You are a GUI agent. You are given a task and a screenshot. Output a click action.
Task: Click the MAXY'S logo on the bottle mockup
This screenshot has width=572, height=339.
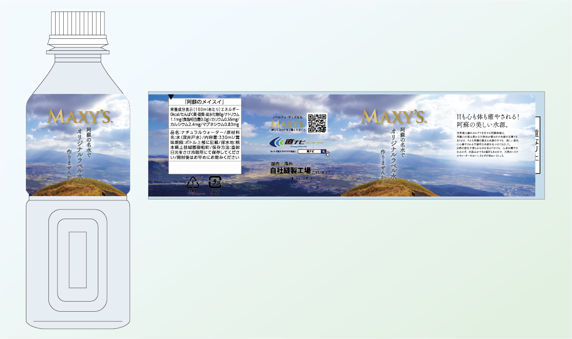pos(80,117)
